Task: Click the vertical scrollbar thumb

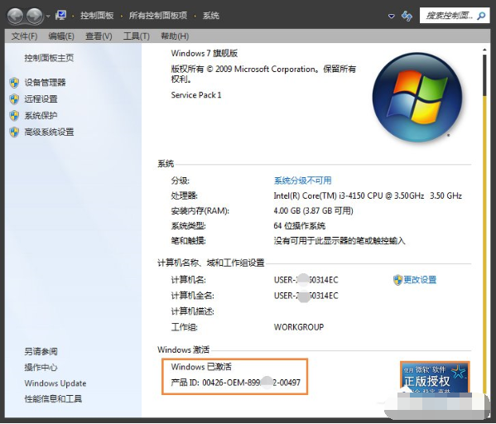Action: point(484,75)
